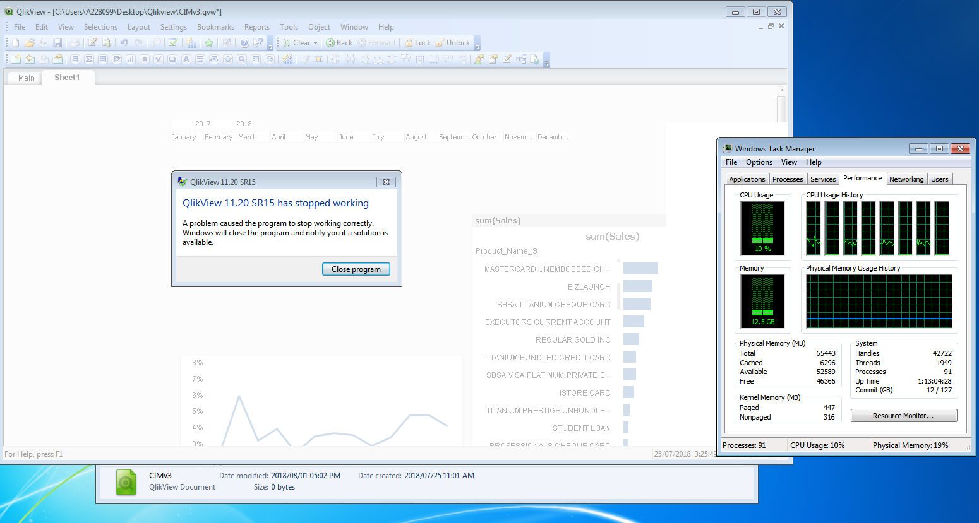Image resolution: width=979 pixels, height=523 pixels.
Task: Click the Sheet Properties icon
Action: tap(57, 59)
